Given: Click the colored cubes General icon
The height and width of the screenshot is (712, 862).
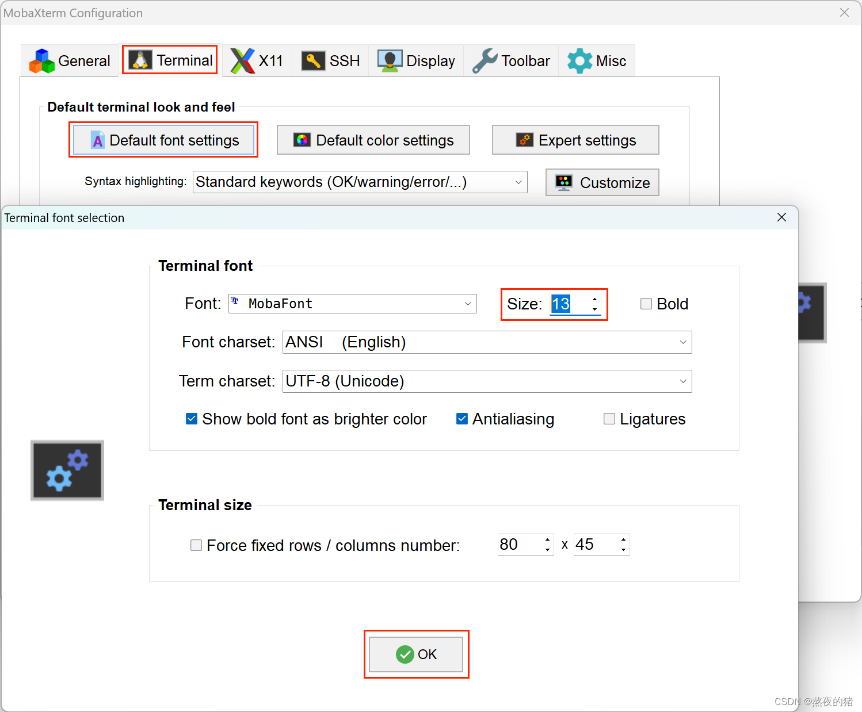Looking at the screenshot, I should pyautogui.click(x=42, y=61).
